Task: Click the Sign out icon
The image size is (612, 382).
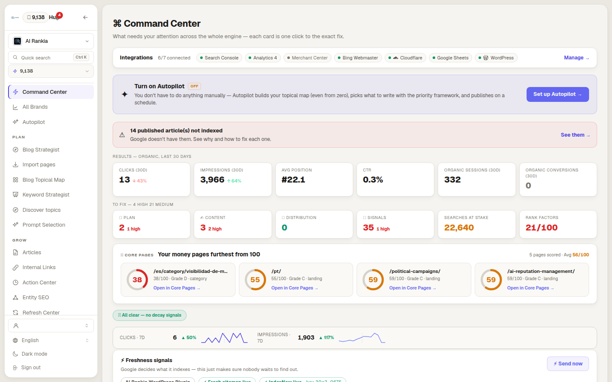Action: coord(15,368)
